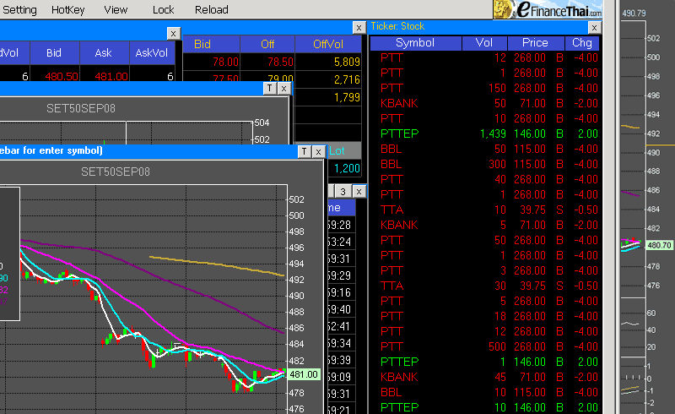Click the time entry 53:24
675x414 pixels.
[x=339, y=242]
